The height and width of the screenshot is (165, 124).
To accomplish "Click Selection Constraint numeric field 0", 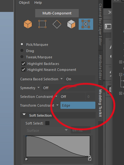I will [x=91, y=97].
